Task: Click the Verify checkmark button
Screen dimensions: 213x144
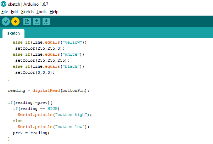Action: 6,22
